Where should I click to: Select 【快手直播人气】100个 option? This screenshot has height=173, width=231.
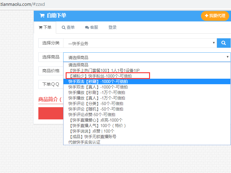[x=97, y=126]
